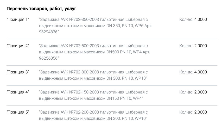Click the heading "Перечень товаров, работ, услуг"
Viewport: 222px width, 125px height.
41,9
